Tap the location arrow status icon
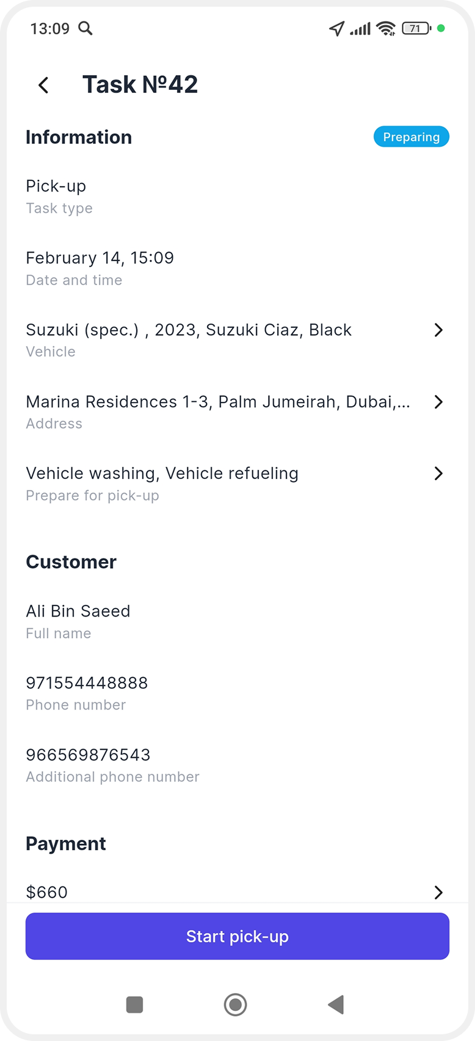This screenshot has width=475, height=1041. [x=336, y=28]
